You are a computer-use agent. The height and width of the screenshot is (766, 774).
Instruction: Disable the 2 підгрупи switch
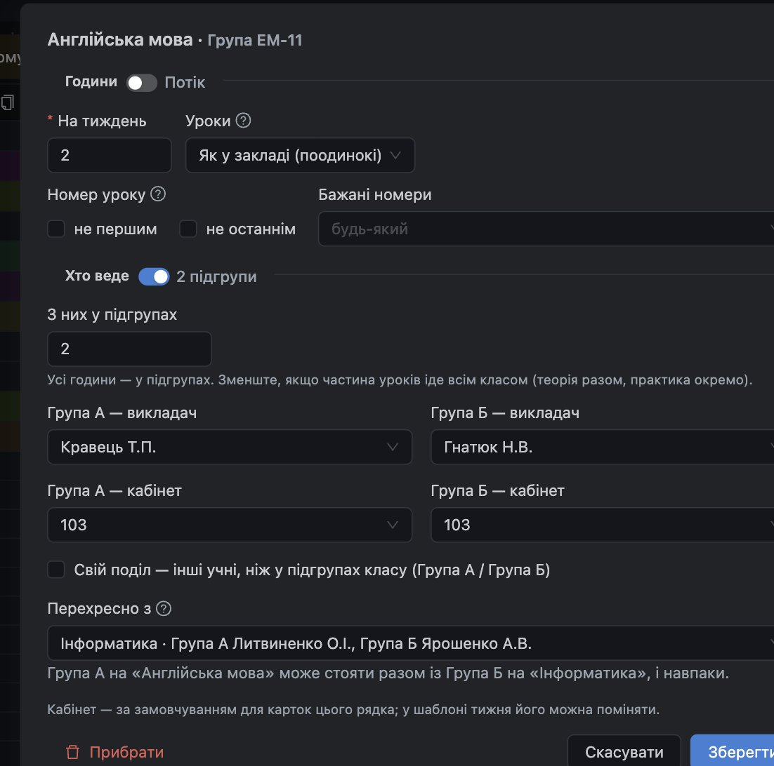point(154,276)
